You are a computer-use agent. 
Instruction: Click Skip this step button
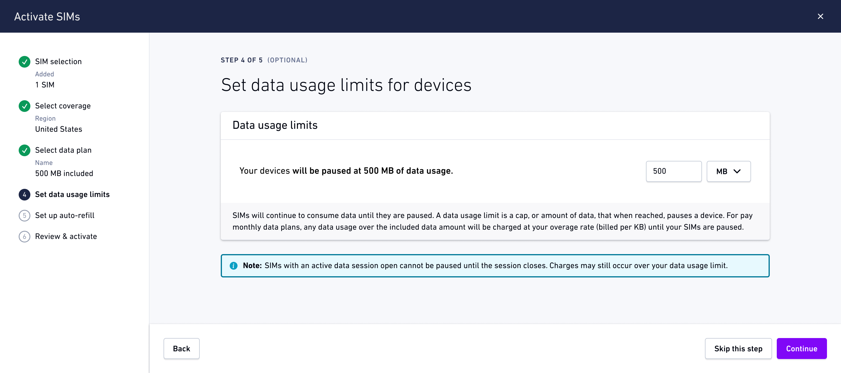coord(738,349)
